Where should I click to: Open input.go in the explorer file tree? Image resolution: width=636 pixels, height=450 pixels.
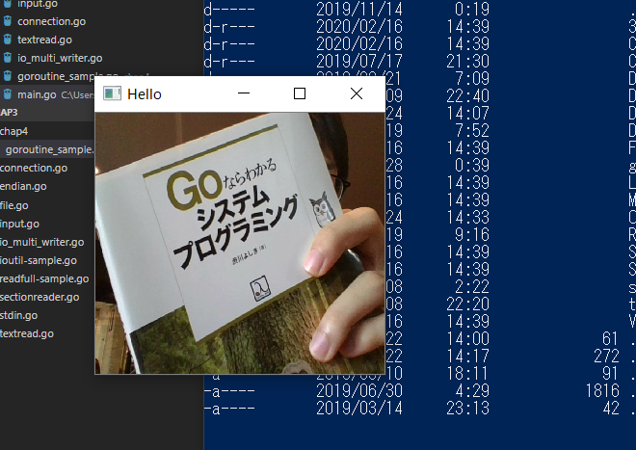tap(19, 224)
